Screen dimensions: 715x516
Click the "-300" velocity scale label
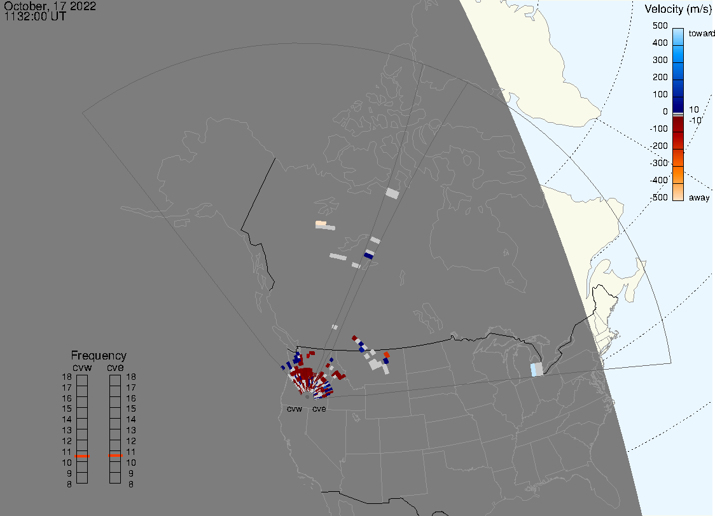pos(659,163)
